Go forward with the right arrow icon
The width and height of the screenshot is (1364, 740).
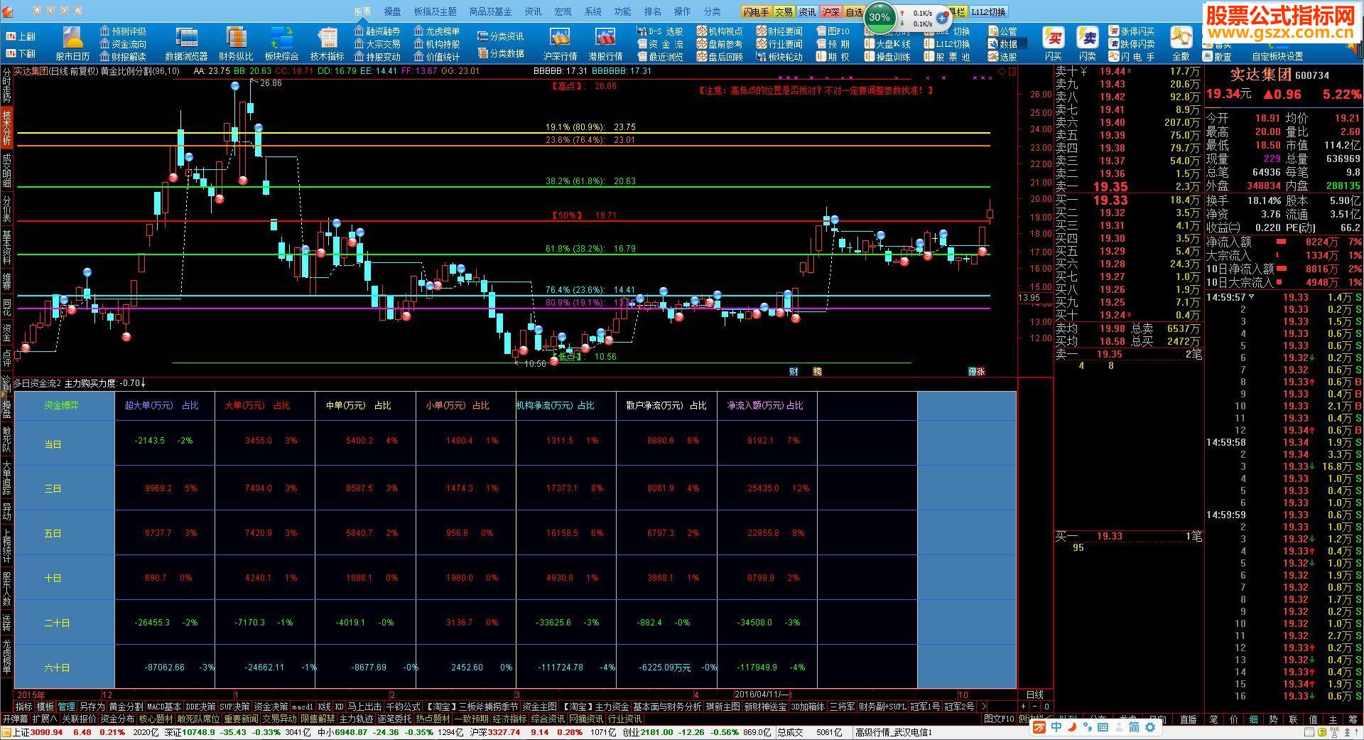[65, 11]
